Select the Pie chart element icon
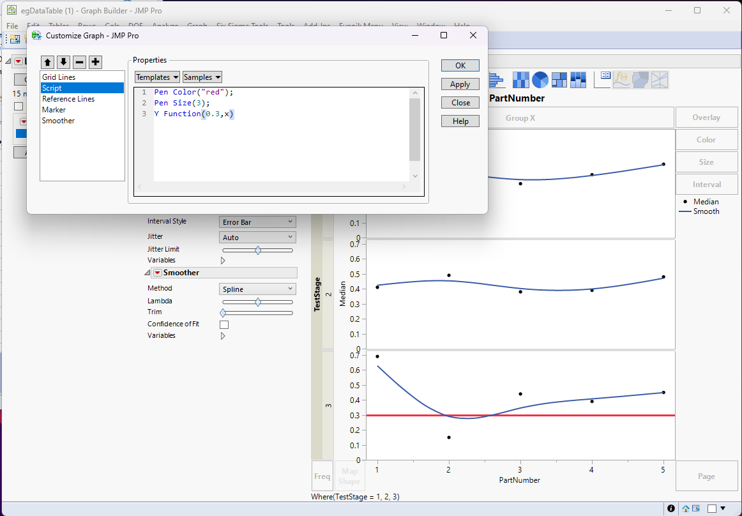This screenshot has height=516, width=742. [540, 80]
